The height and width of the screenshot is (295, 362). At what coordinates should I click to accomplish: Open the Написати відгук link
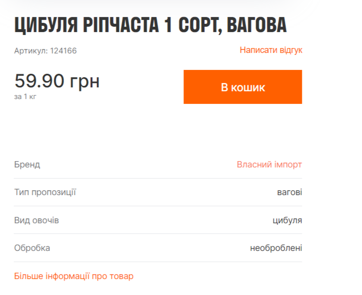point(271,50)
